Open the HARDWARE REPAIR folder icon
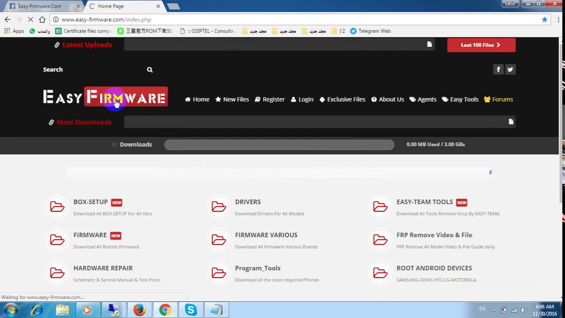This screenshot has height=318, width=565. pyautogui.click(x=57, y=273)
